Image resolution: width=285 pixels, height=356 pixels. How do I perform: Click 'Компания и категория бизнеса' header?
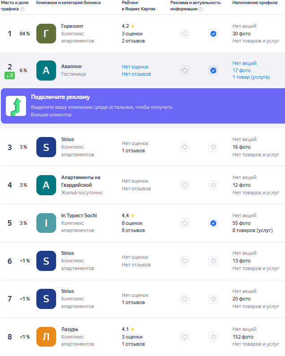point(68,3)
